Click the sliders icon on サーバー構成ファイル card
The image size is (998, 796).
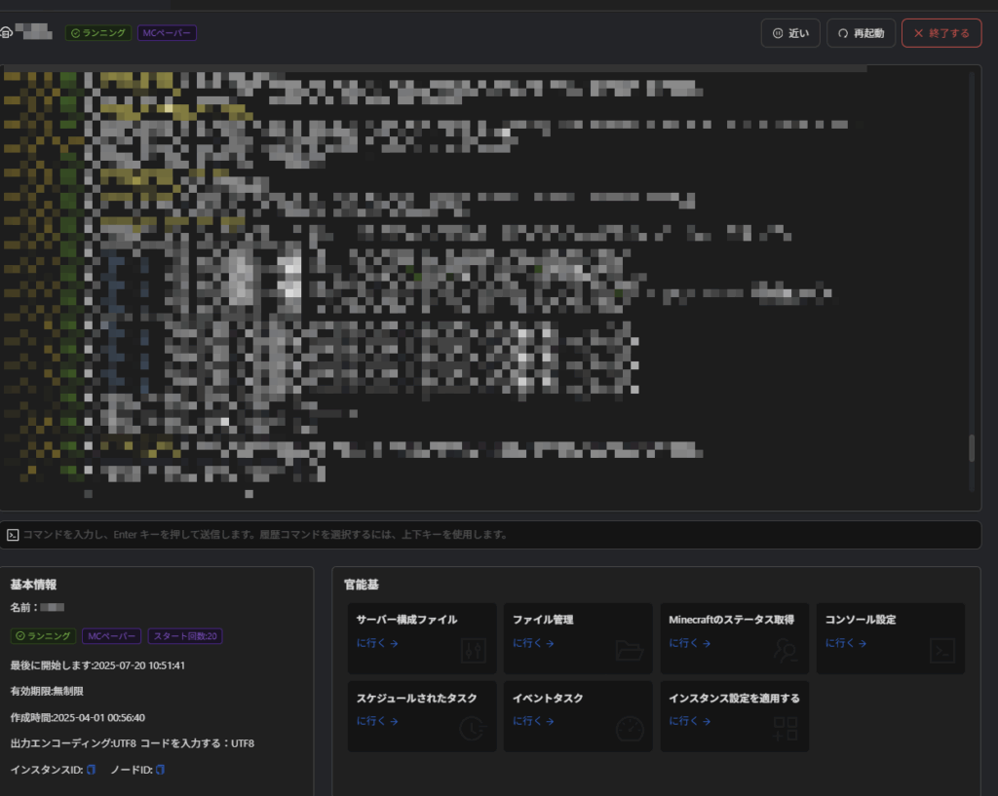(x=473, y=651)
